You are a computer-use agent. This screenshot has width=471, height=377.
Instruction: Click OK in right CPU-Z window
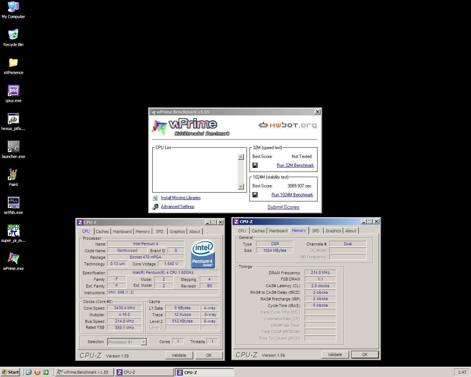pos(365,355)
